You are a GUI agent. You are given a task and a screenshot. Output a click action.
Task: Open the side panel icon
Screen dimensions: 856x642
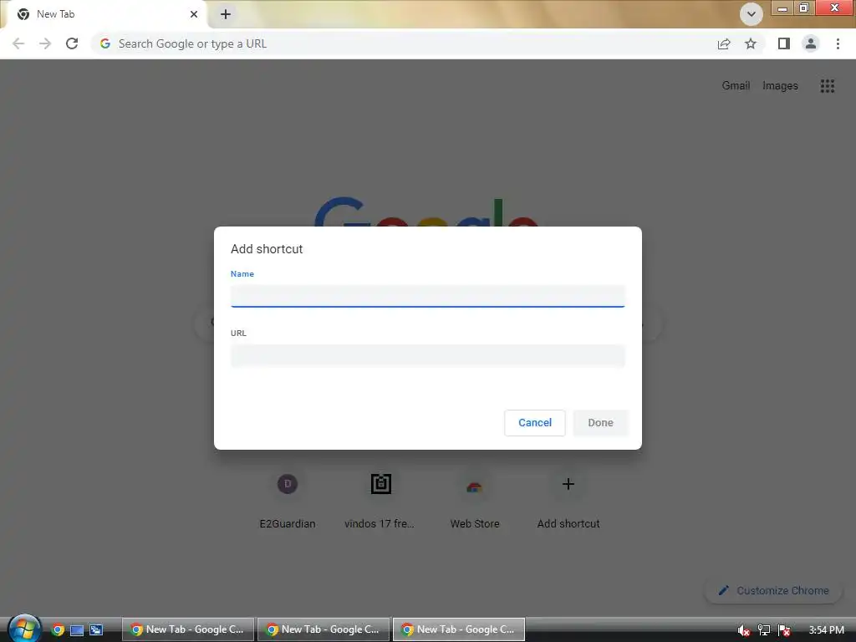coord(784,43)
